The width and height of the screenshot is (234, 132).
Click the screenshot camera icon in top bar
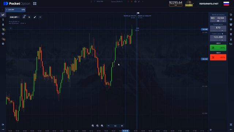click(135, 1)
